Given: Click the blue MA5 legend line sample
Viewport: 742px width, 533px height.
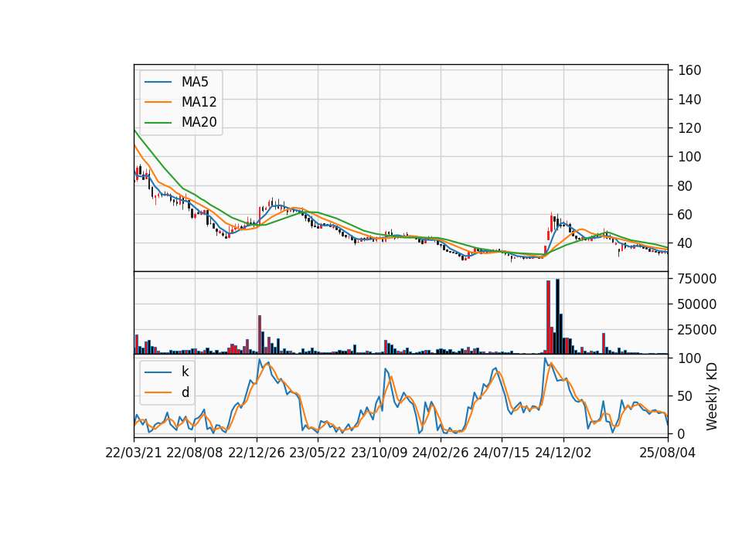Looking at the screenshot, I should (158, 82).
